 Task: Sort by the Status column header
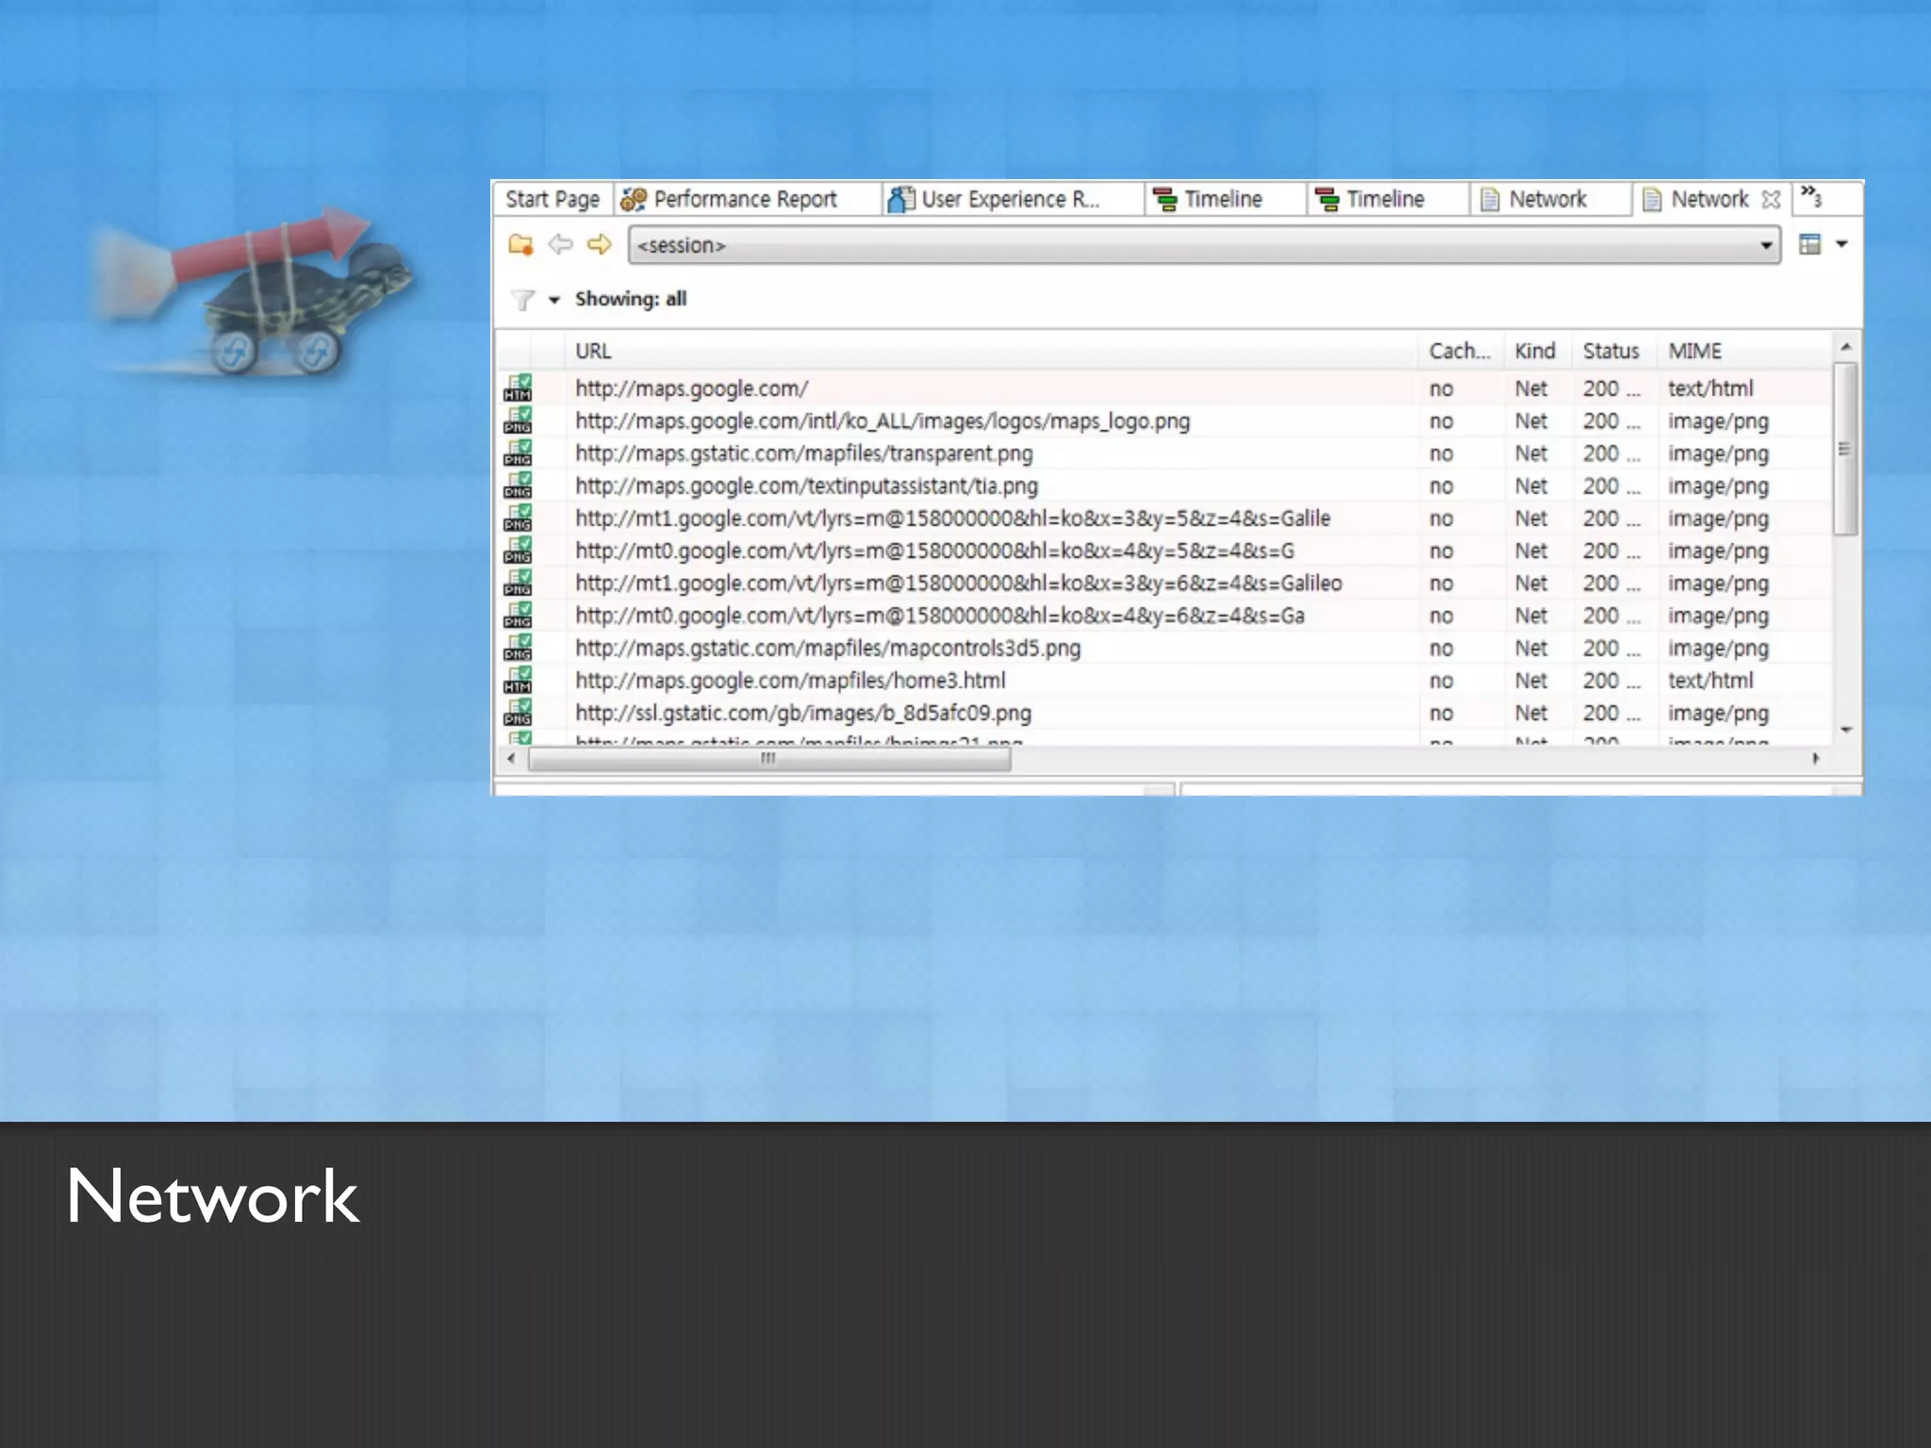pyautogui.click(x=1610, y=351)
